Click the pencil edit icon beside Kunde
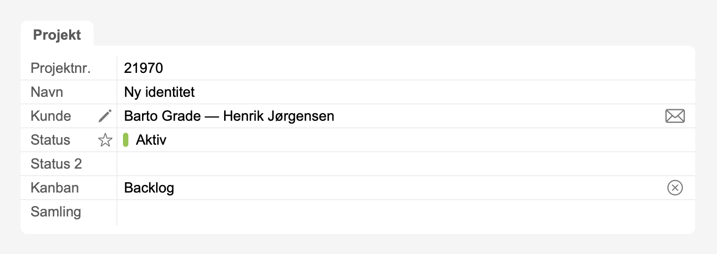Screen dimensions: 717x254 tap(105, 116)
